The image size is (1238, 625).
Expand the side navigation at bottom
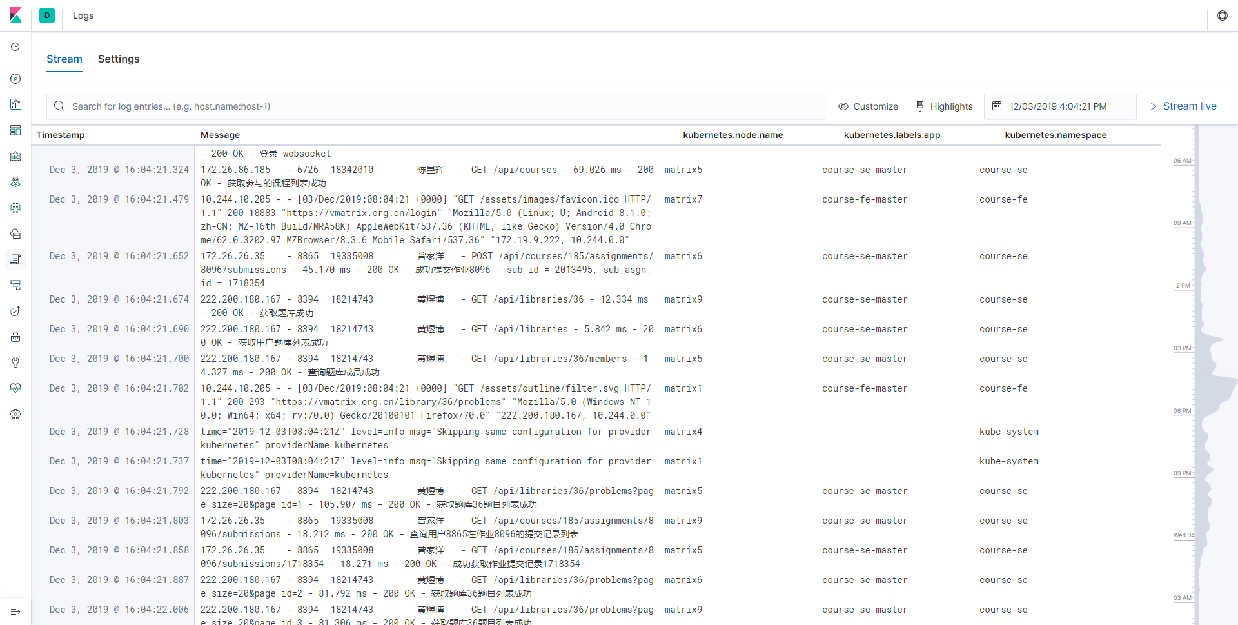click(15, 611)
